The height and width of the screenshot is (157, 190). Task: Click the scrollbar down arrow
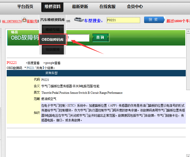click(x=188, y=156)
